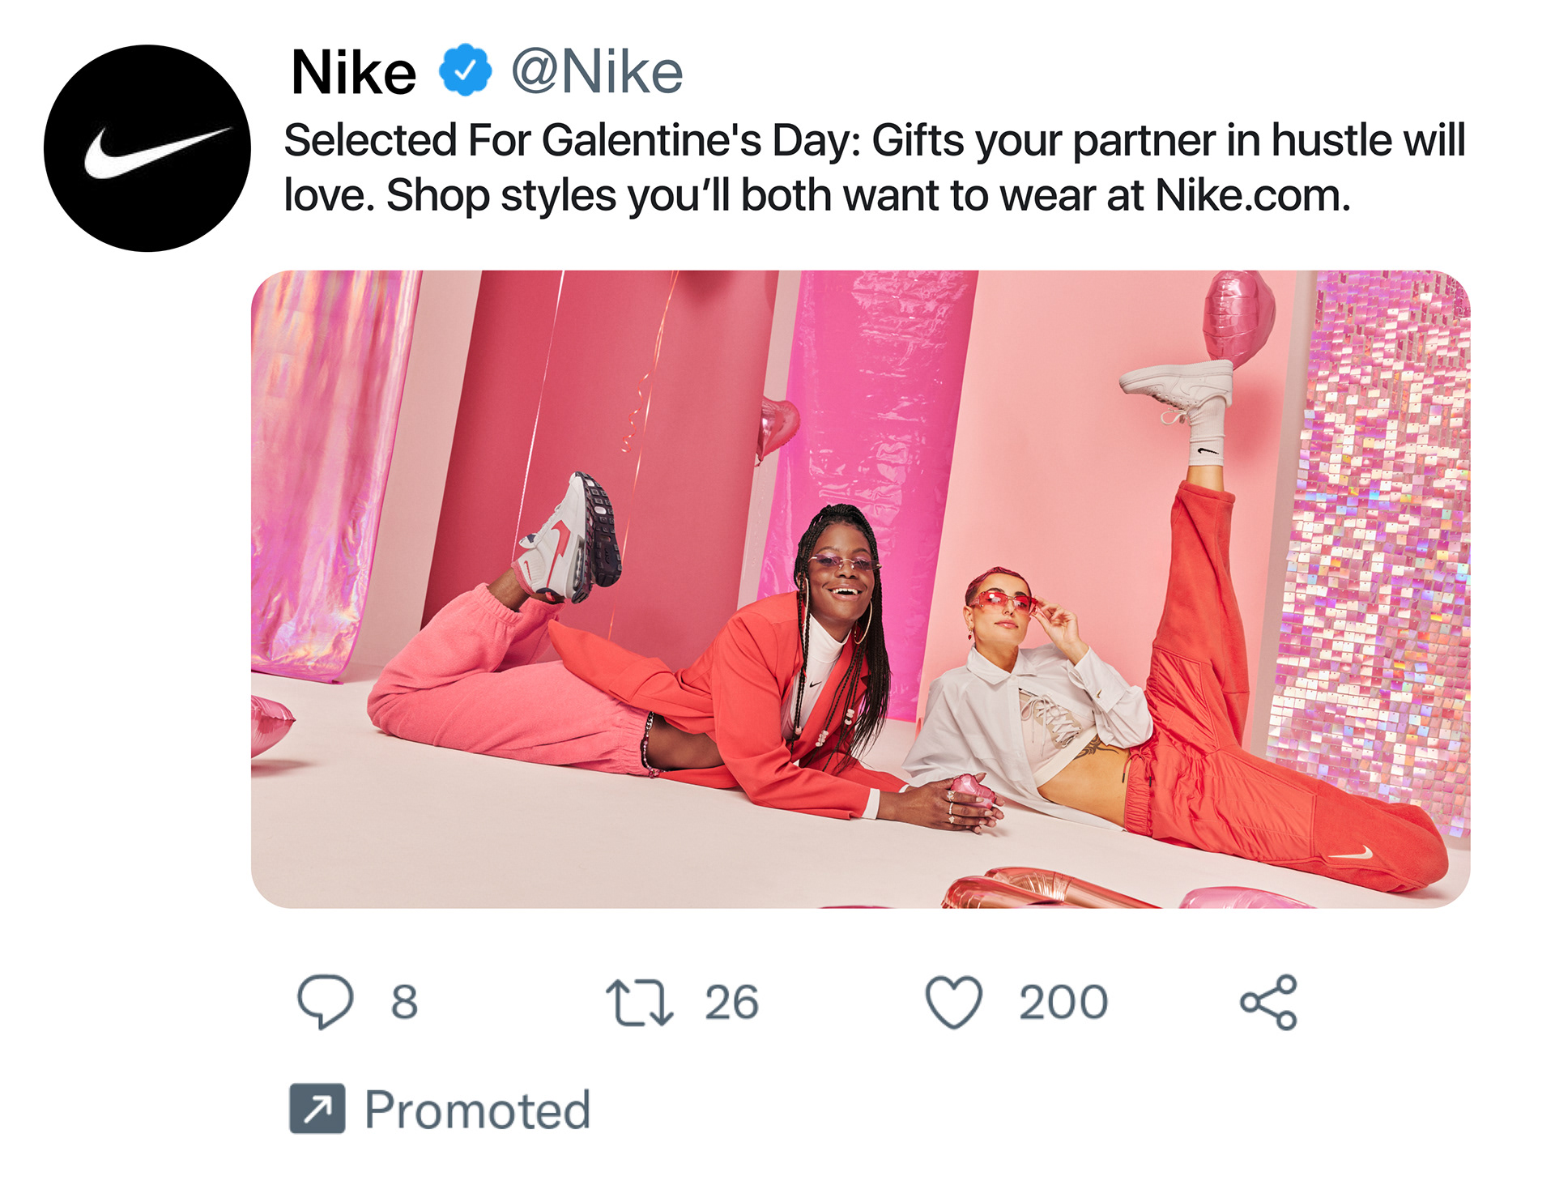Open the Galentine's Day promo photo
The image size is (1555, 1185).
click(x=860, y=589)
